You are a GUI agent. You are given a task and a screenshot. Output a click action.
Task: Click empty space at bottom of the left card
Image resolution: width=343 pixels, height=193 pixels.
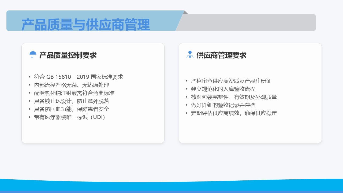[93, 133]
